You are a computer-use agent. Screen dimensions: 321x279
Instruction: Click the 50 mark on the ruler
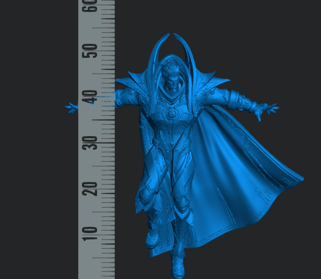92,51
